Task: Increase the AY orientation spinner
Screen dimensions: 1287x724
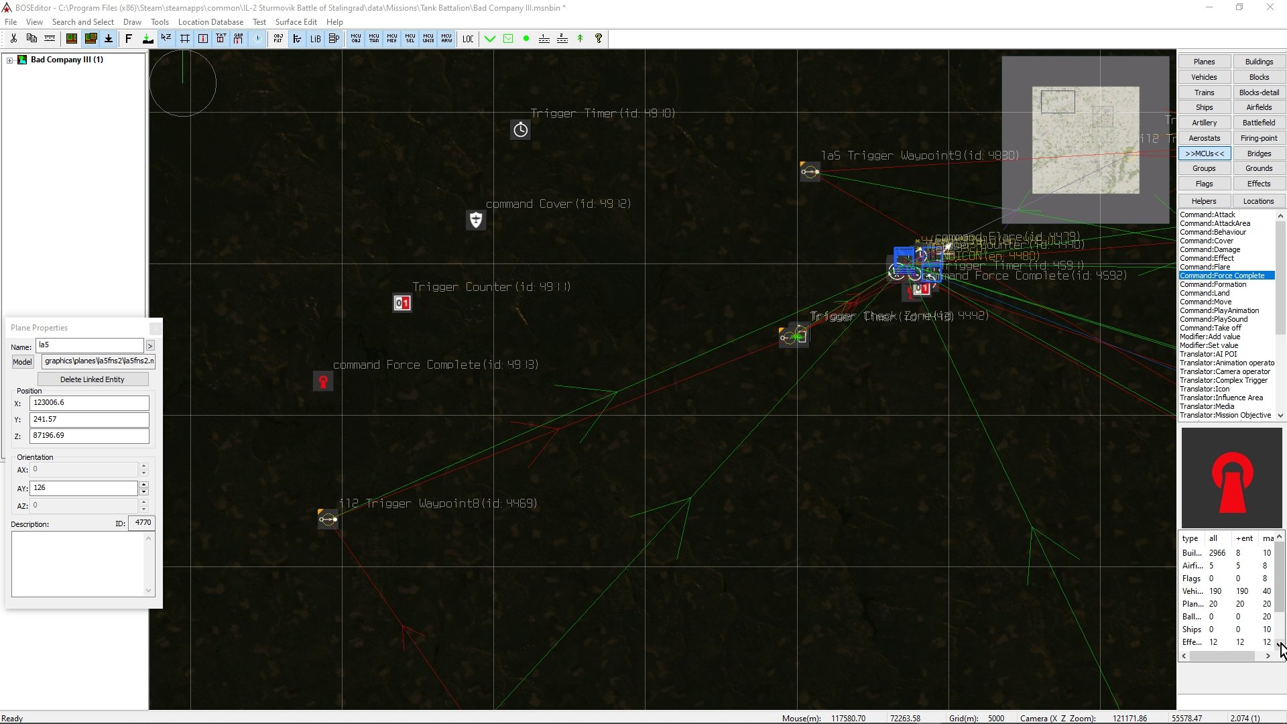Action: click(x=143, y=484)
